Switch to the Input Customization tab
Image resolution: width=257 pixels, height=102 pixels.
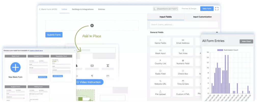tap(202, 17)
